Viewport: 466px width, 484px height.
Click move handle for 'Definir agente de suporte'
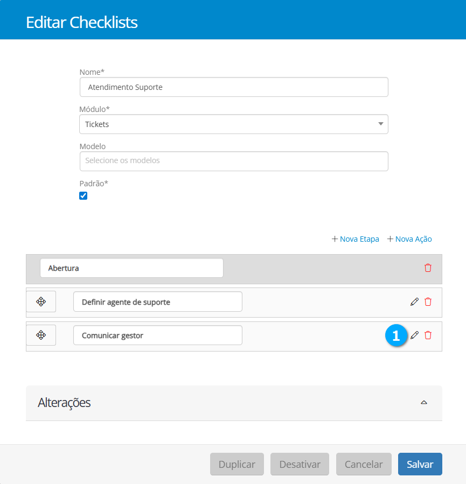pos(41,302)
